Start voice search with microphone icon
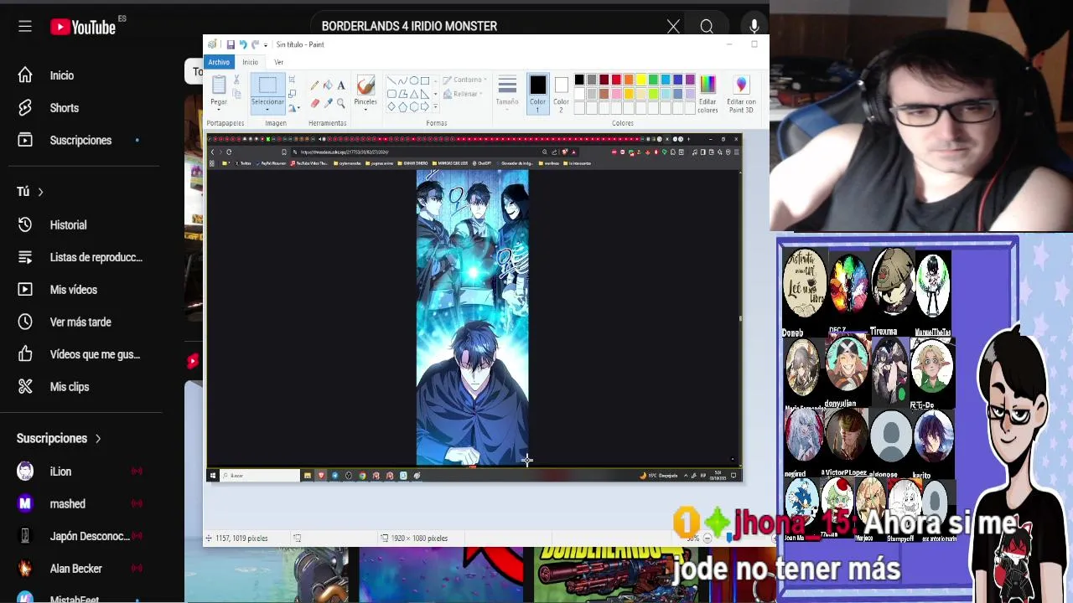This screenshot has width=1073, height=603. pos(754,27)
